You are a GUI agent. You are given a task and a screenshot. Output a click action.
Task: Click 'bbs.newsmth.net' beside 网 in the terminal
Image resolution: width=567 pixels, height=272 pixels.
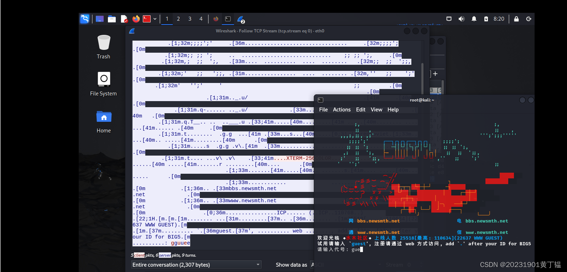point(379,221)
